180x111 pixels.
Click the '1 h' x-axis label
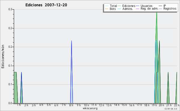point(19,105)
